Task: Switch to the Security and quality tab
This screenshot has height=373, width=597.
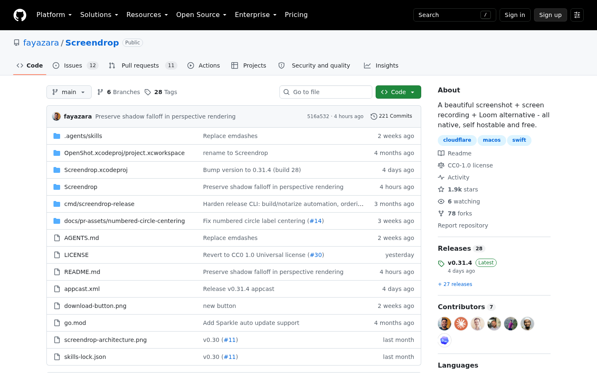Action: point(314,65)
